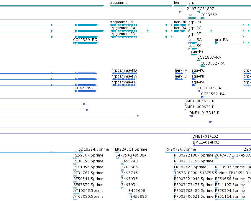
Task: Click the EK184423.5prime EST
Action: [175, 170]
